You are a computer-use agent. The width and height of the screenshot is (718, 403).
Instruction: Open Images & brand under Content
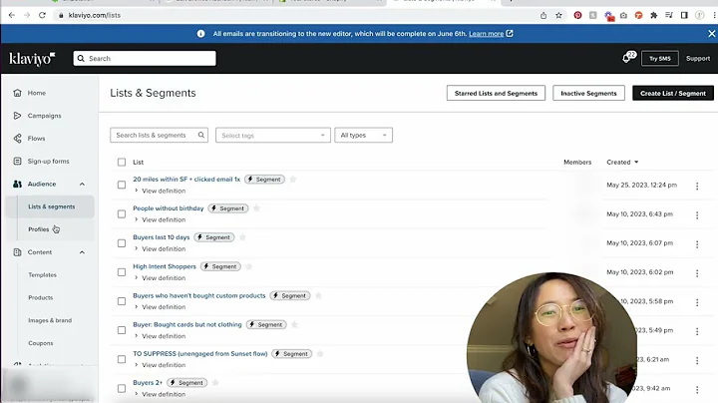(50, 320)
